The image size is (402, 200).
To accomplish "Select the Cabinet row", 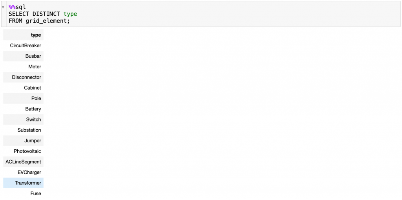I will coord(23,88).
